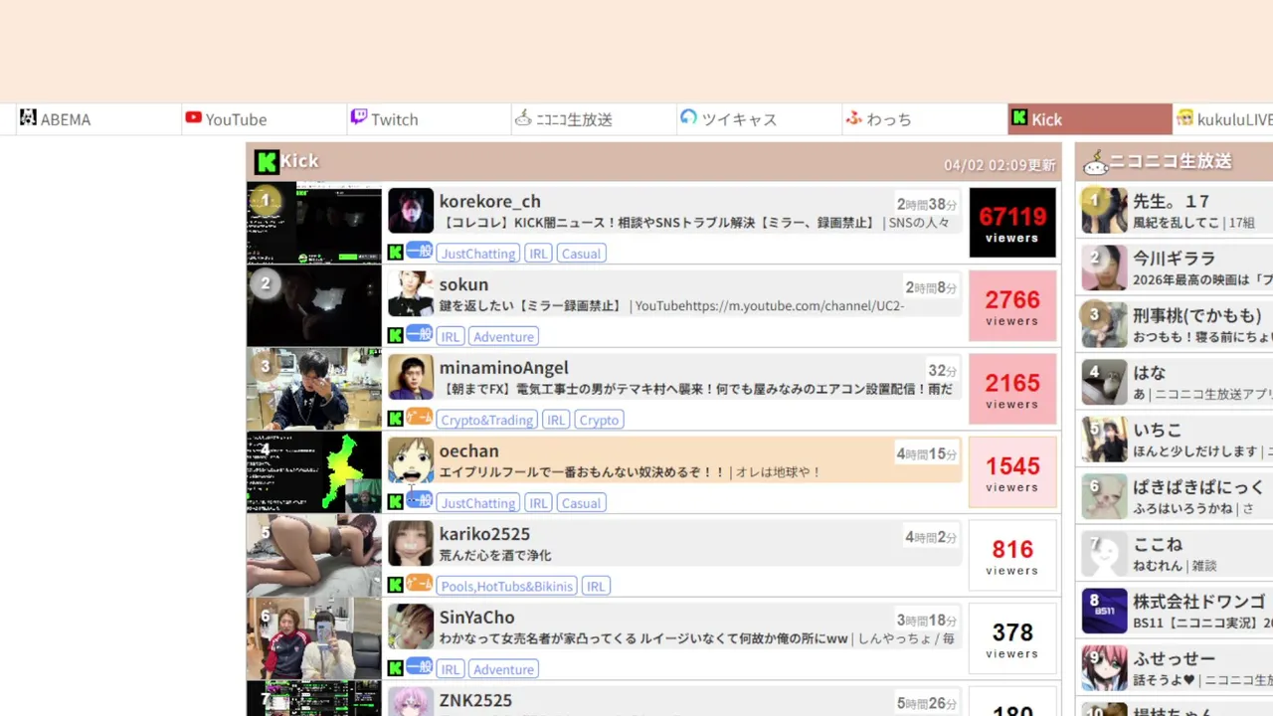Click ふせっせー avatar icon
Screen dimensions: 1273x716
click(x=1105, y=668)
